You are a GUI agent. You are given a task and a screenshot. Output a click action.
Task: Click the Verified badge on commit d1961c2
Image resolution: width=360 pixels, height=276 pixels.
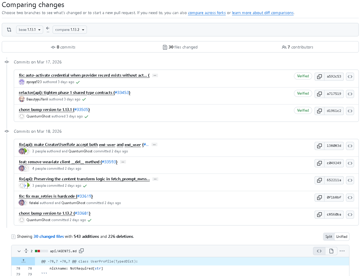[303, 110]
